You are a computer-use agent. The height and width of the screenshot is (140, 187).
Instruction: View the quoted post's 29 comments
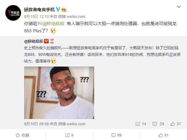click(x=158, y=124)
